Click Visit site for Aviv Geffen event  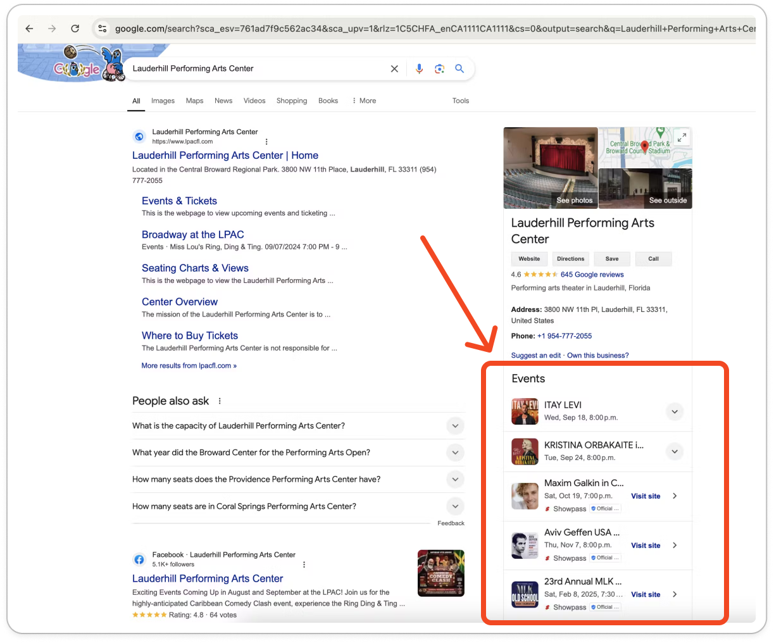646,546
